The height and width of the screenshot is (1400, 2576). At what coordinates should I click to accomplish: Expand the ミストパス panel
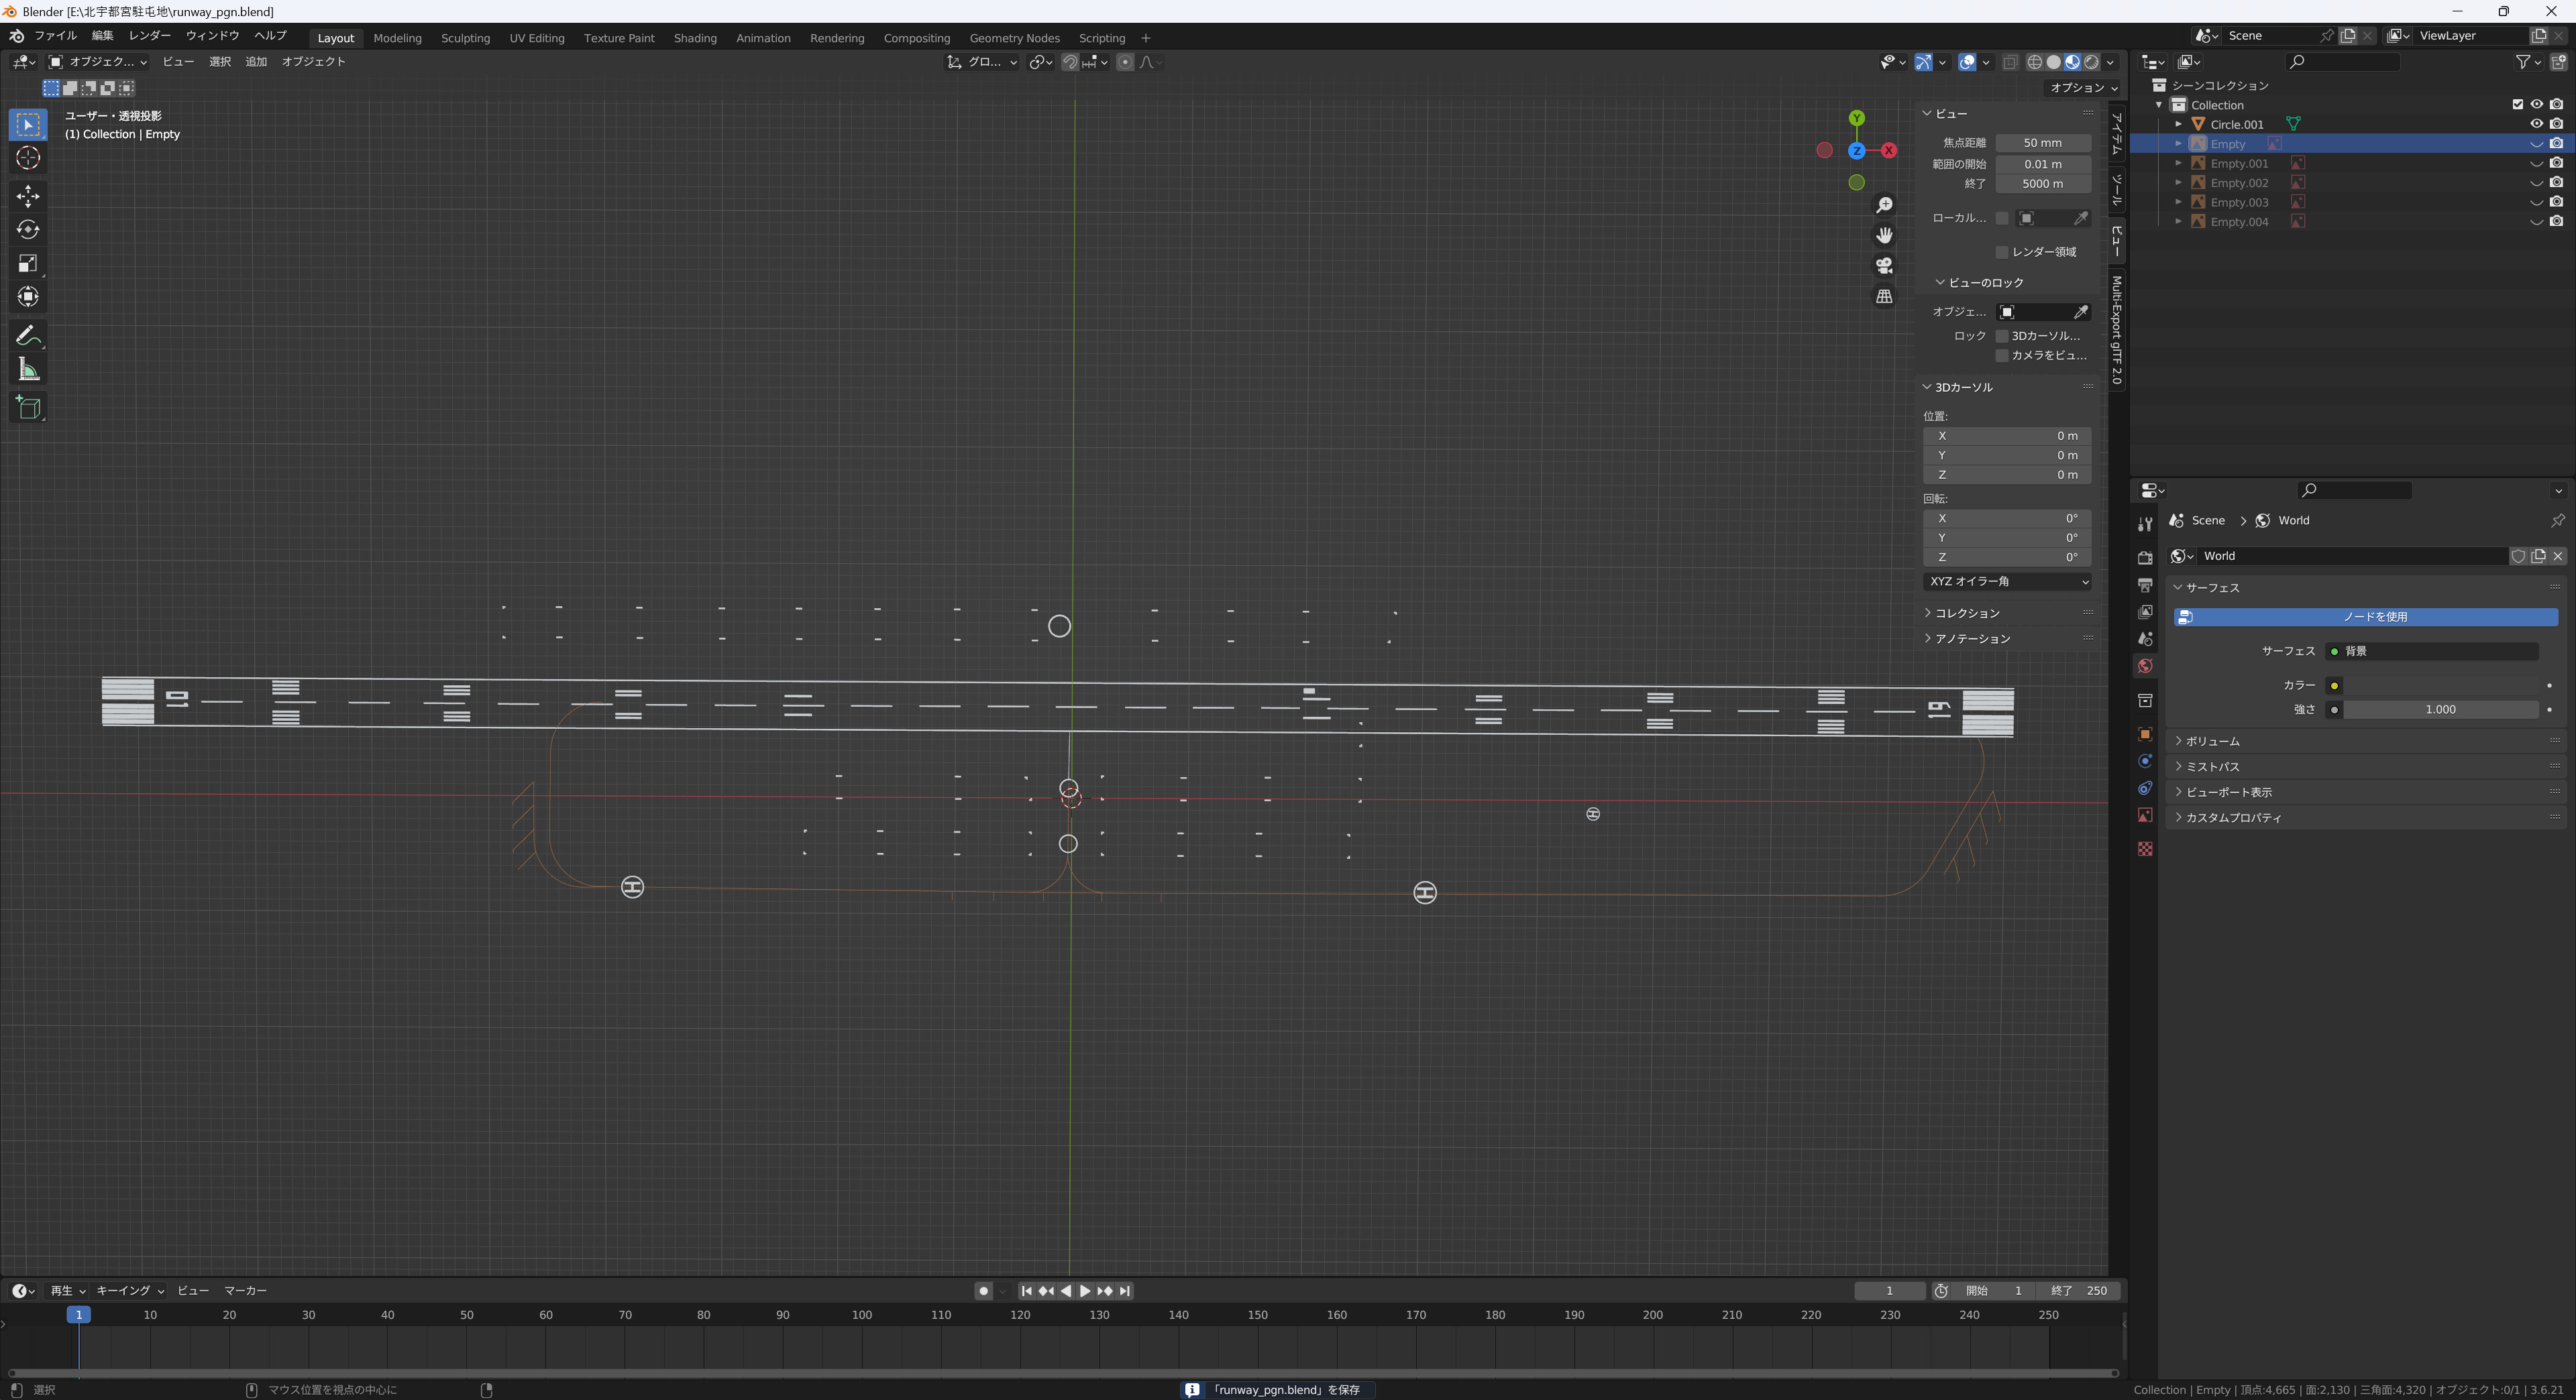pyautogui.click(x=2366, y=766)
